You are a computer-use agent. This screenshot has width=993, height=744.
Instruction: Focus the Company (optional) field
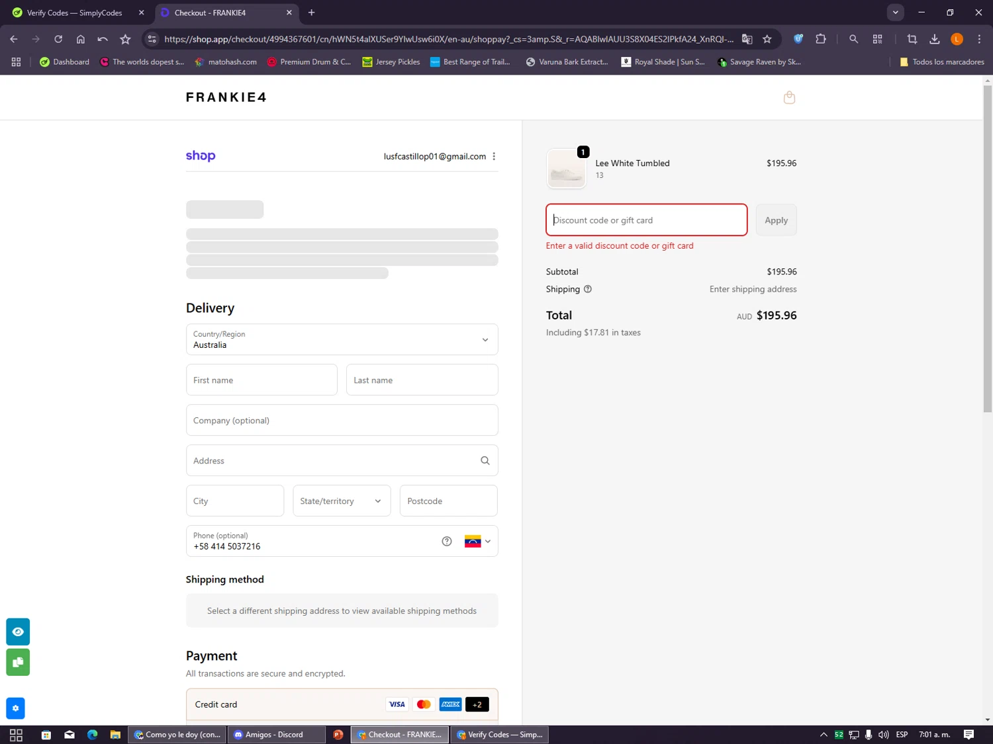click(342, 421)
